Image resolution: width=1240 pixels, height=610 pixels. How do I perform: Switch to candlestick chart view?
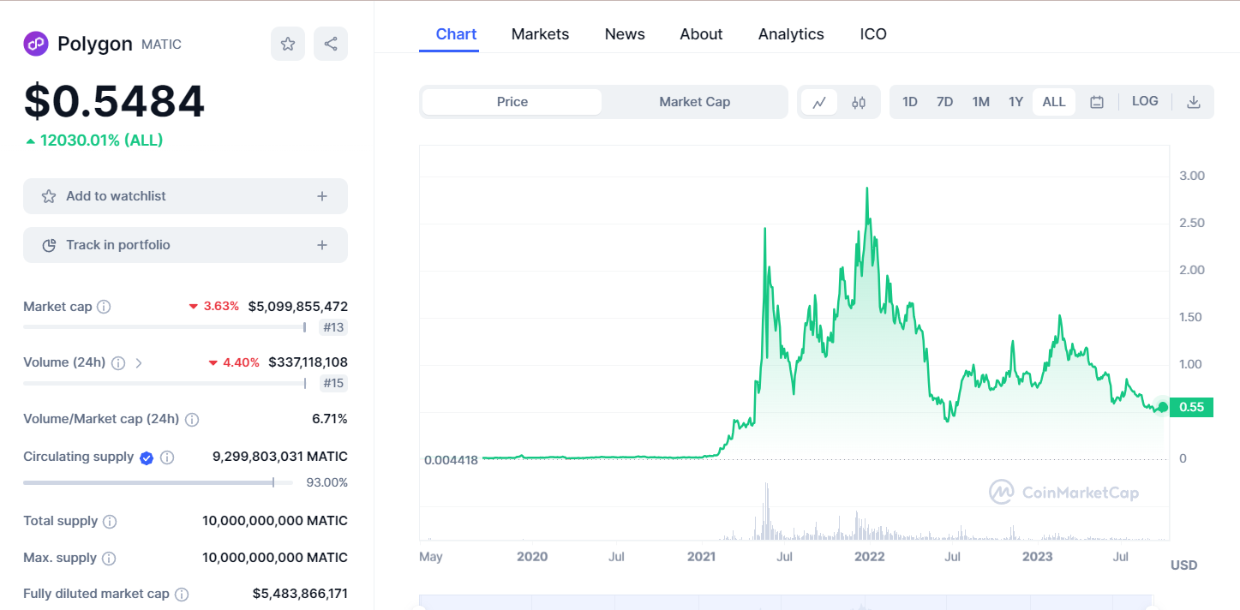[859, 102]
